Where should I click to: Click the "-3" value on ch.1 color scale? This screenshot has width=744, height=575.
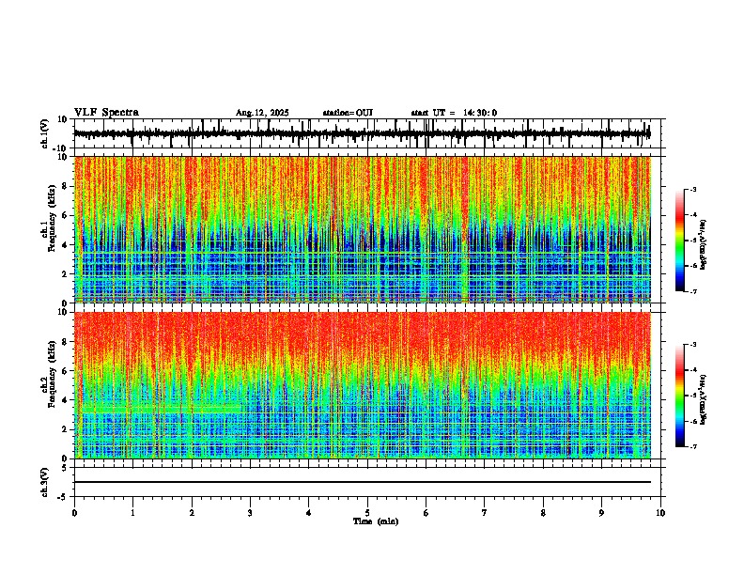(x=692, y=189)
